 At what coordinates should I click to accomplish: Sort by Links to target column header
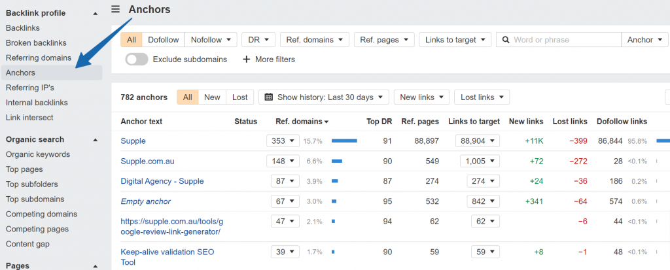(x=474, y=122)
